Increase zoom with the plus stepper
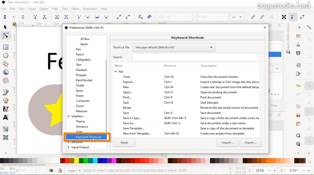Image resolution: width=314 pixels, height=175 pixels. click(x=275, y=171)
